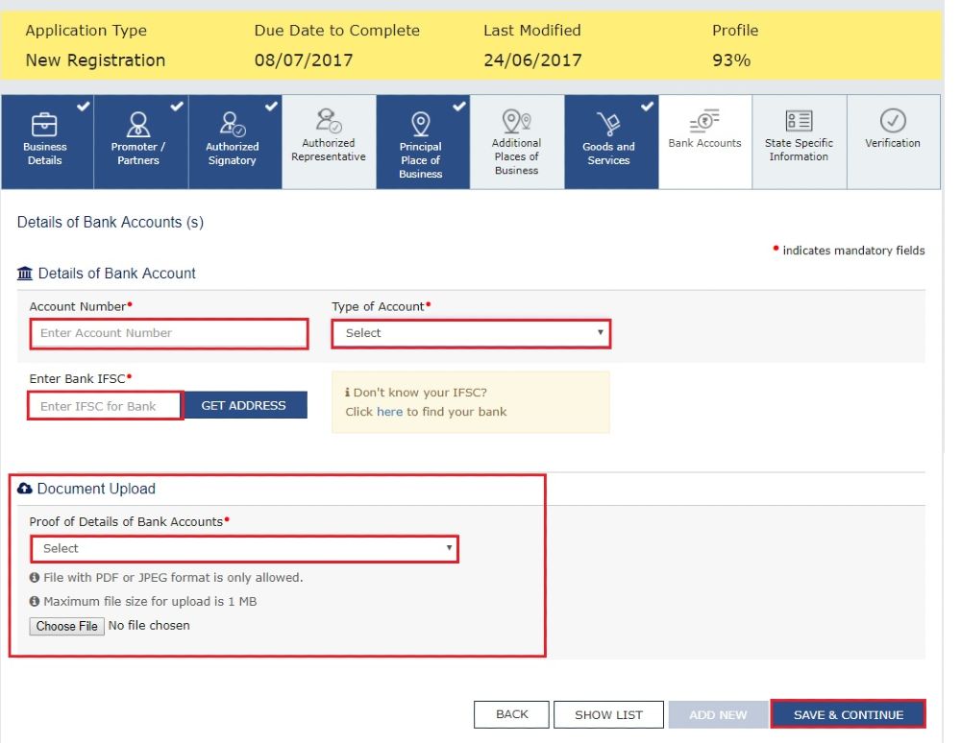Image resolution: width=961 pixels, height=743 pixels.
Task: Click the Choose File button
Action: (x=67, y=626)
